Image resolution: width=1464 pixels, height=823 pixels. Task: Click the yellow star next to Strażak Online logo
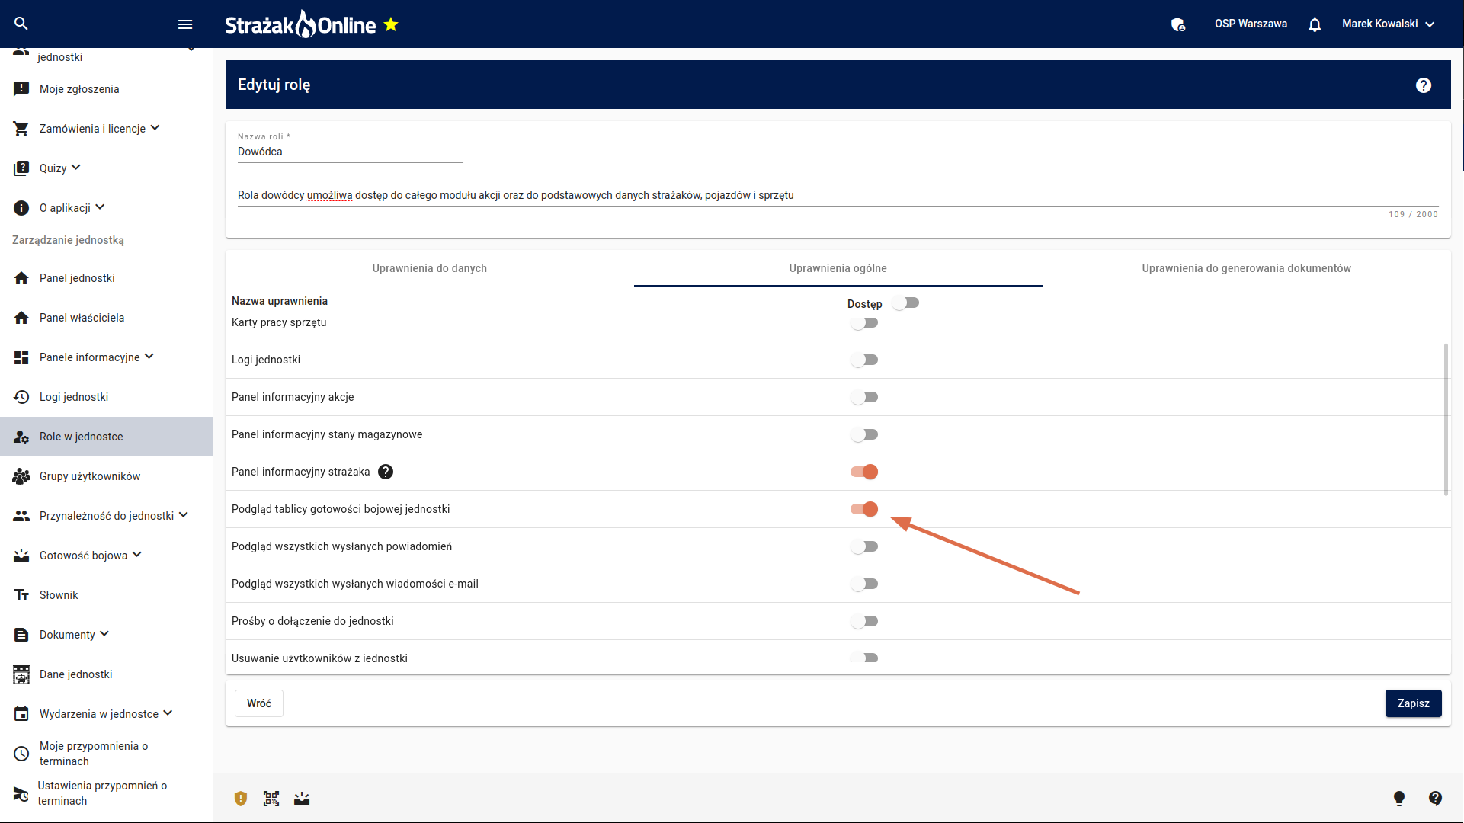click(391, 24)
